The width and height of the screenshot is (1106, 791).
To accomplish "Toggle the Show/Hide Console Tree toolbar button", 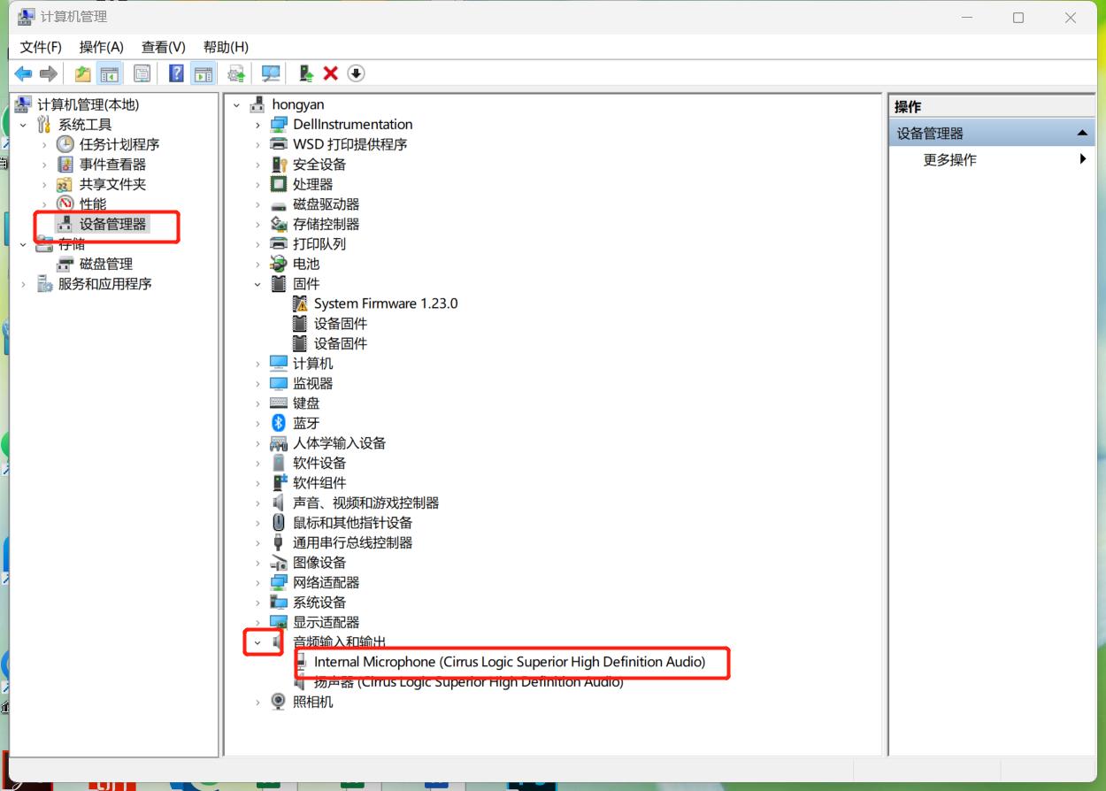I will point(109,73).
